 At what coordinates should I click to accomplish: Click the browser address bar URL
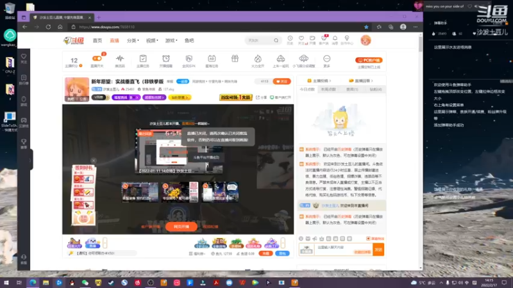coord(106,27)
